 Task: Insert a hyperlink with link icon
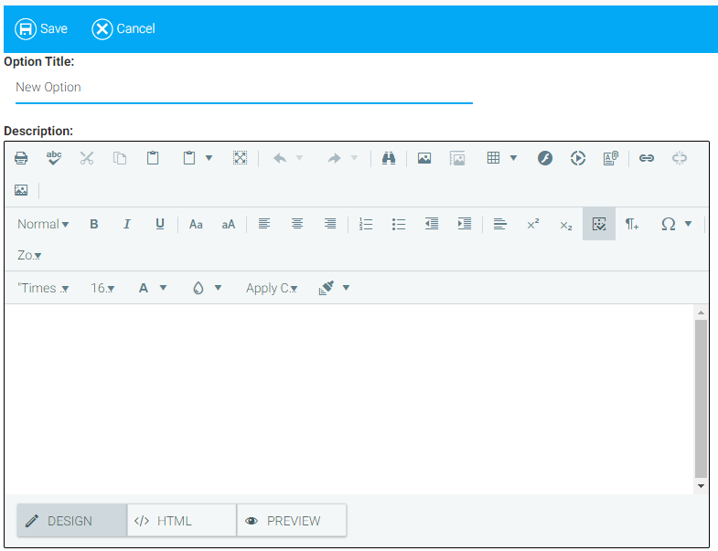(x=647, y=158)
